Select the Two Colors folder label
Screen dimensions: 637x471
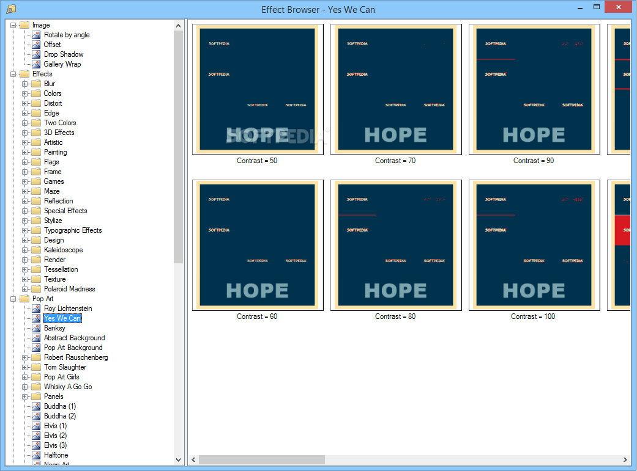pyautogui.click(x=60, y=123)
